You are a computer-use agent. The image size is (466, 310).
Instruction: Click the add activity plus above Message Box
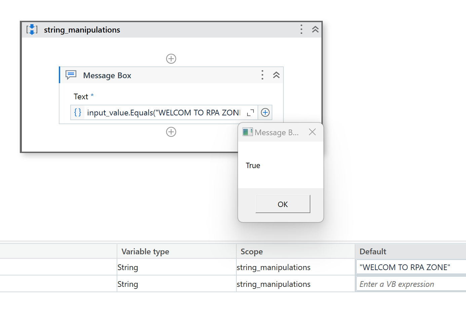click(x=171, y=58)
